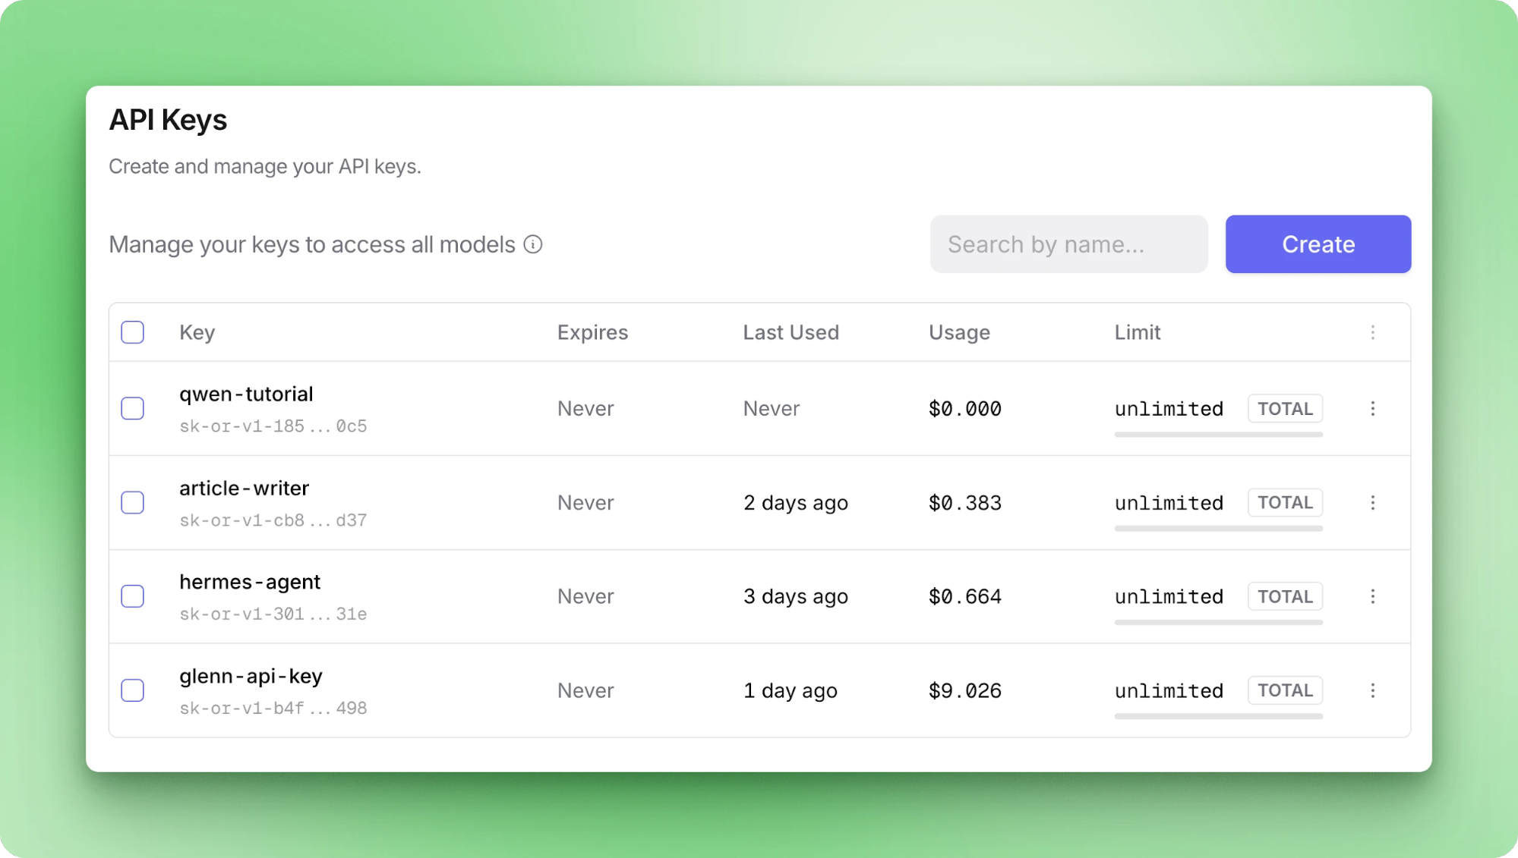Click the Last Used column header
Screen dimensions: 1518x858
(x=791, y=332)
